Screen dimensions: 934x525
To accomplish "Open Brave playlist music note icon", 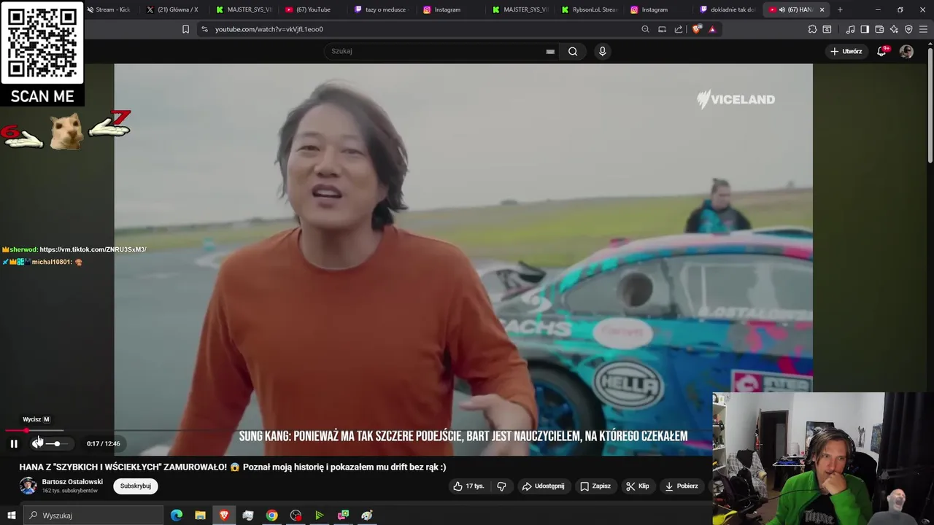I will click(x=850, y=29).
